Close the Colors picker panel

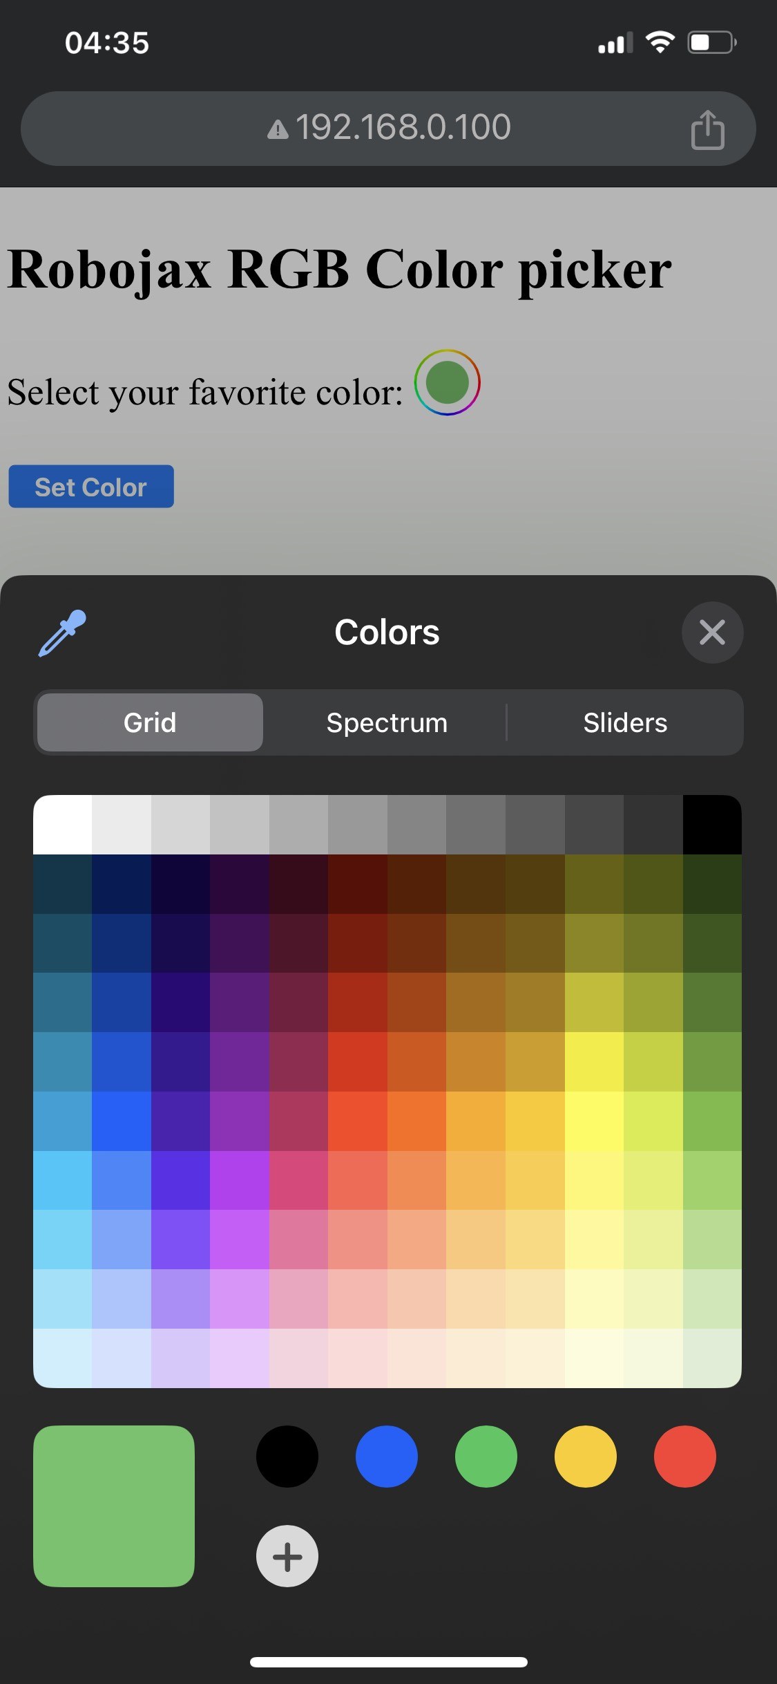point(712,633)
